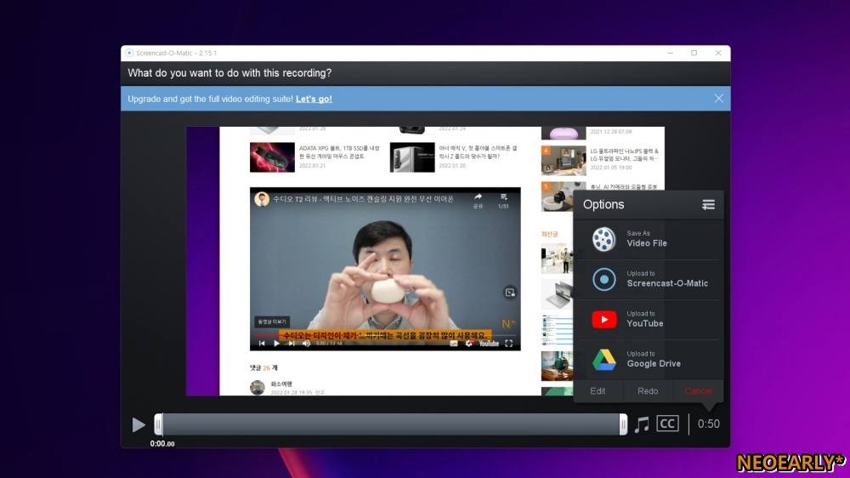Open the CC captions icon

pos(667,424)
